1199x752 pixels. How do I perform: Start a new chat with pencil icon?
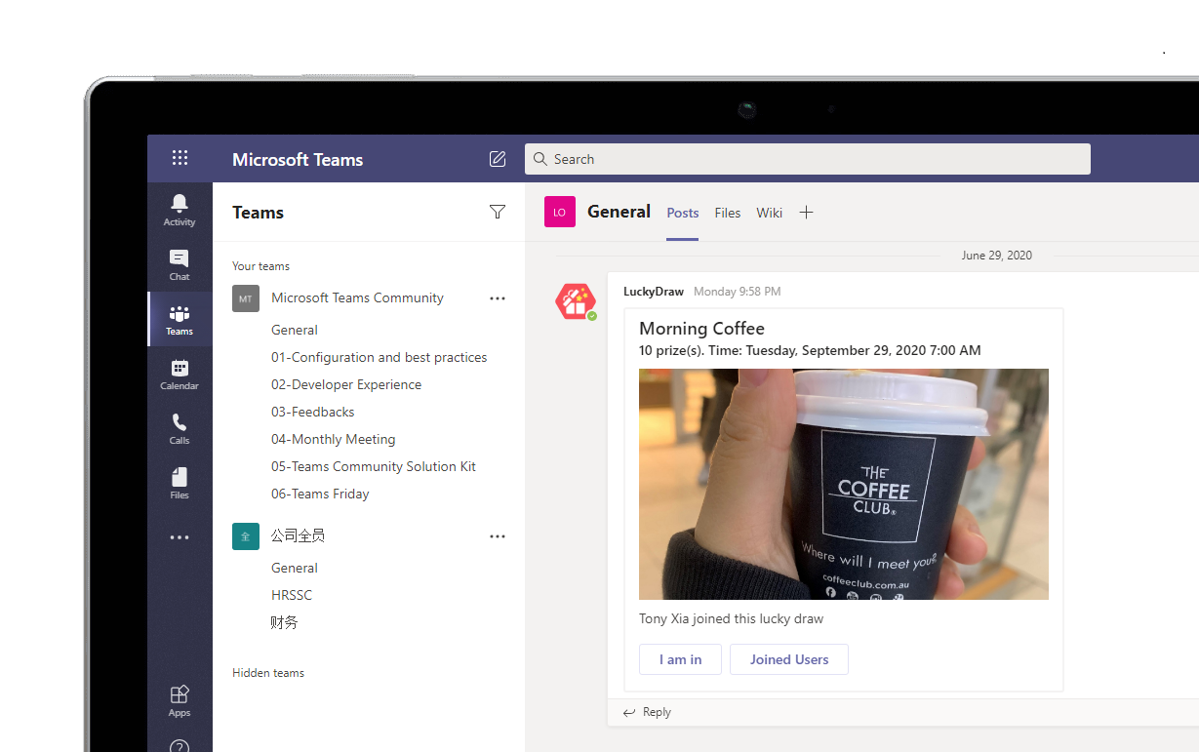coord(497,158)
